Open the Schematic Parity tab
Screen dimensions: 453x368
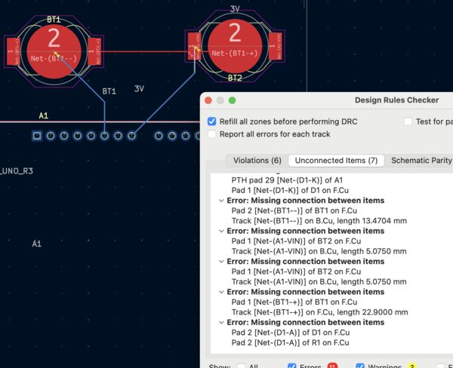point(421,161)
